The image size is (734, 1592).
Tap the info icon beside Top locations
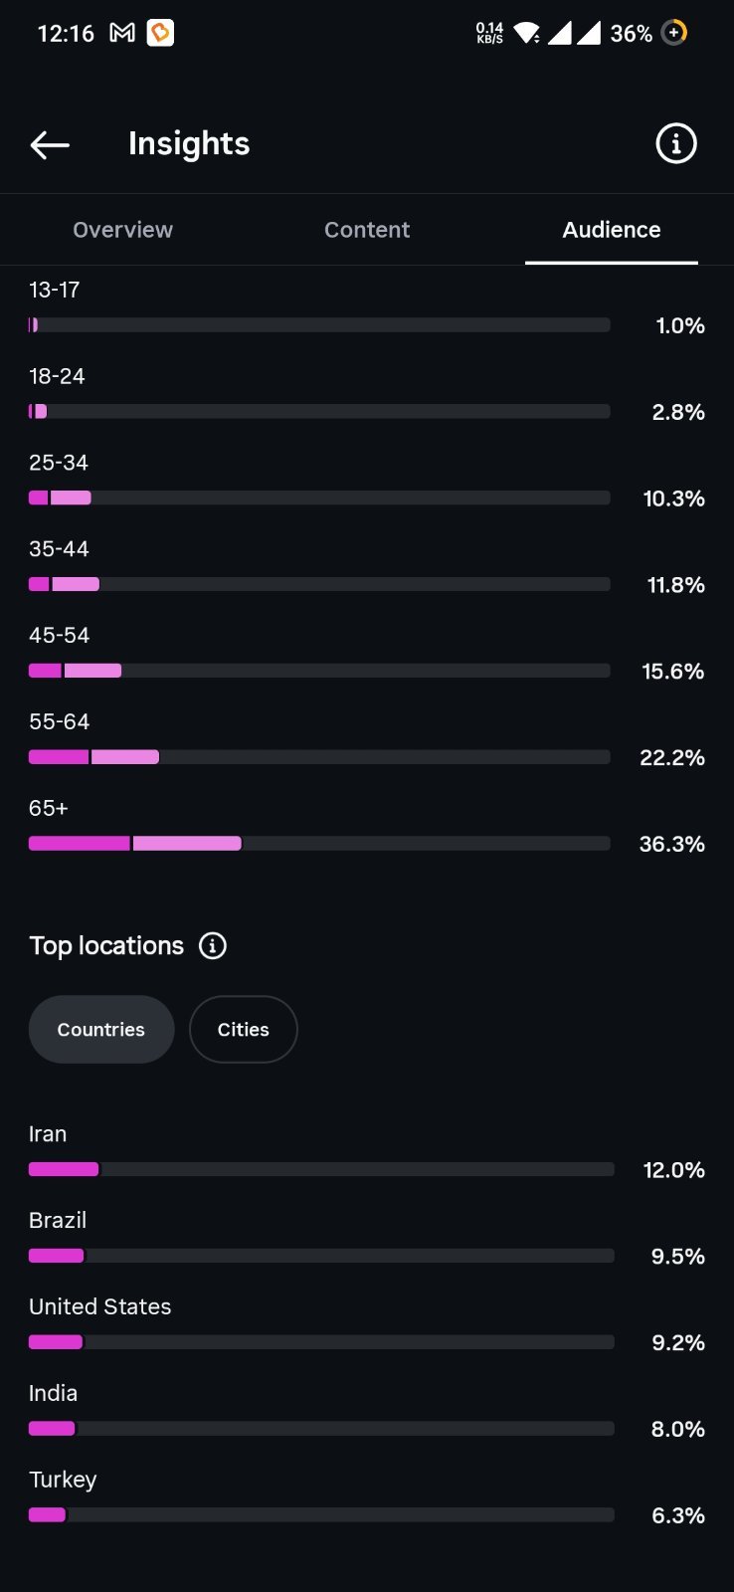[213, 945]
